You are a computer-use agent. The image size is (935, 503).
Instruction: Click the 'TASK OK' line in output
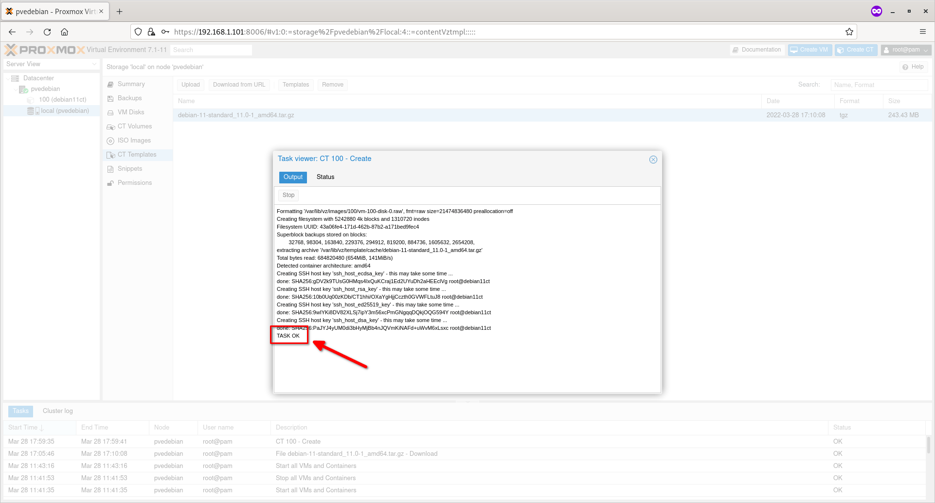pos(288,336)
